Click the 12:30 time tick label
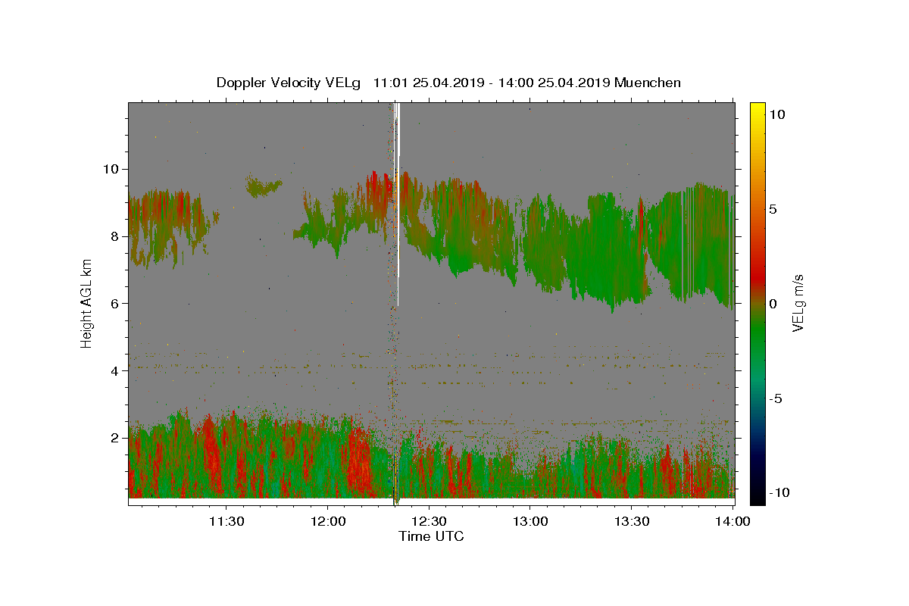The image size is (909, 606). 429,521
